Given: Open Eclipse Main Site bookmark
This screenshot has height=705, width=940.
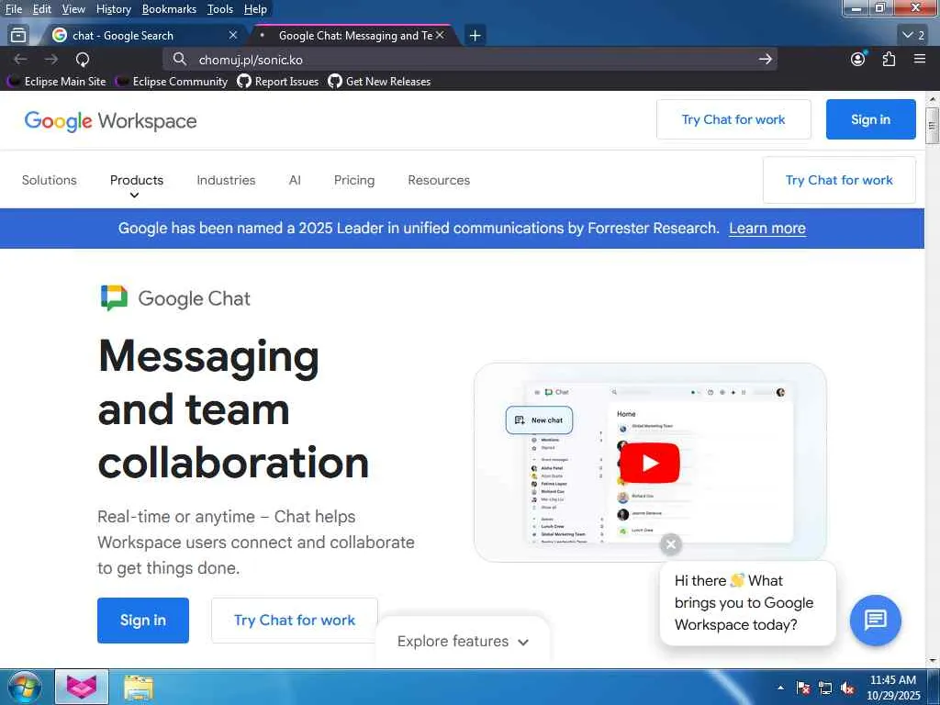Looking at the screenshot, I should (x=57, y=81).
